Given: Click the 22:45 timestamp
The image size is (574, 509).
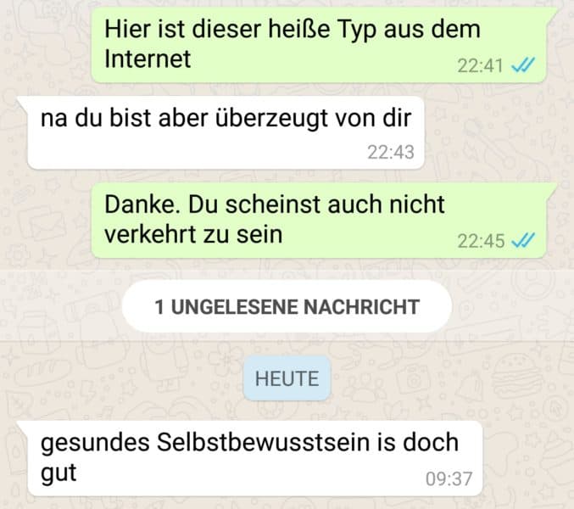Looking at the screenshot, I should (481, 241).
